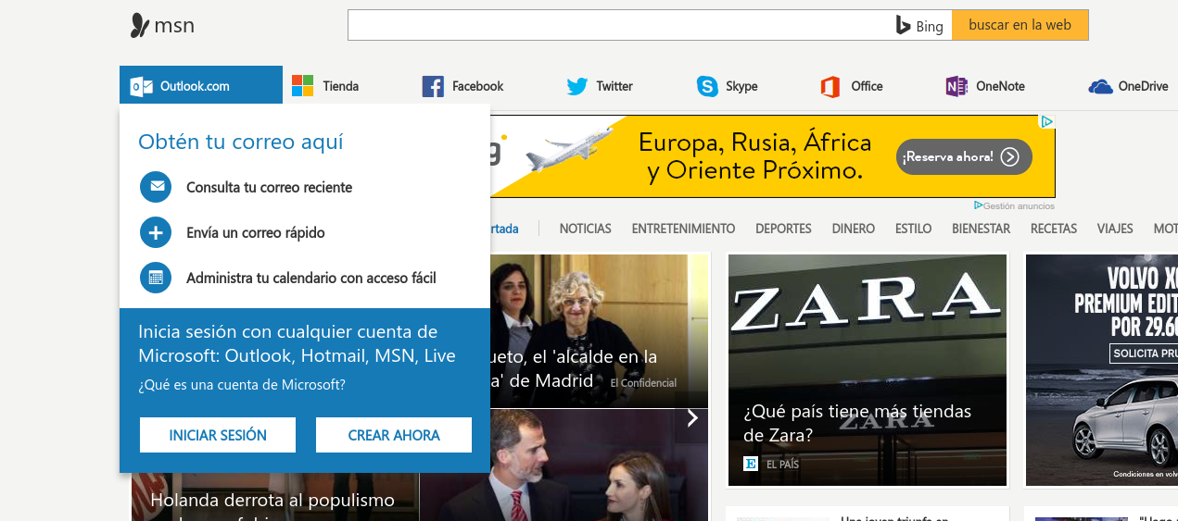Advance the news carousel with right chevron
The image size is (1178, 521).
point(692,418)
